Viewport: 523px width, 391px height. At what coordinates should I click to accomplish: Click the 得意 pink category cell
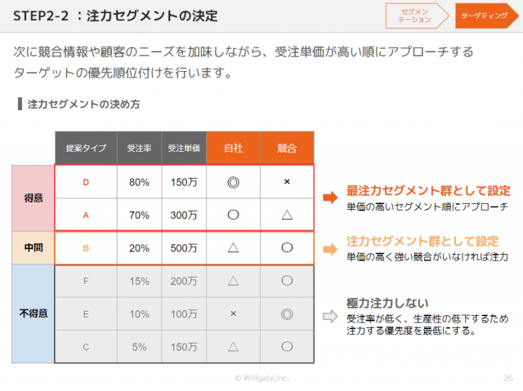tap(34, 198)
